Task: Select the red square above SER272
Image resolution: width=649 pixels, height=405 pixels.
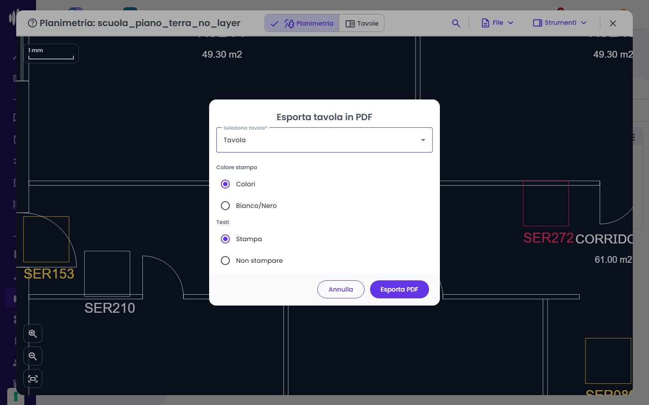Action: click(546, 203)
